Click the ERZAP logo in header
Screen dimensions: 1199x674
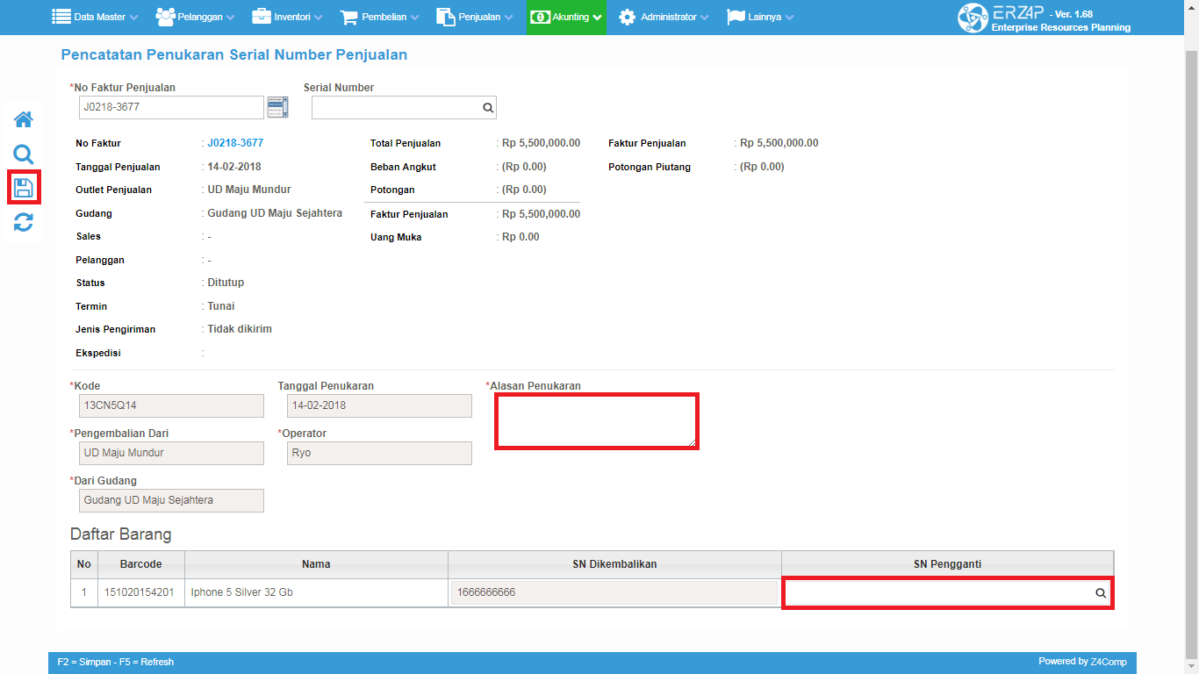tap(973, 18)
